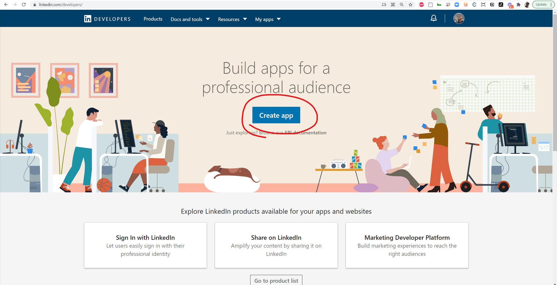Click the profile avatar in LinkedIn header

pyautogui.click(x=459, y=18)
